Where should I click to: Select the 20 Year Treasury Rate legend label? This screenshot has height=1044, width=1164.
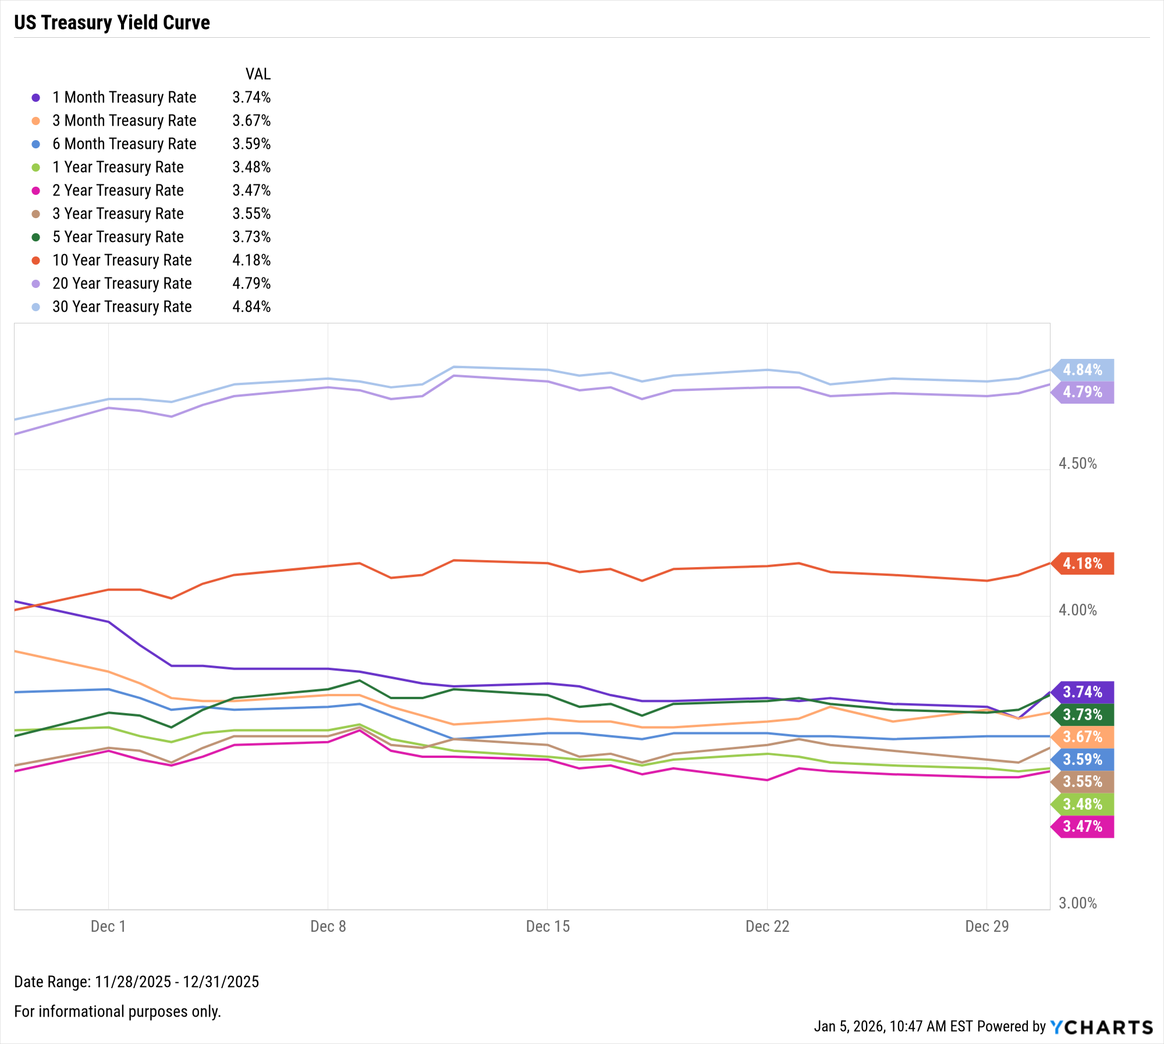[122, 283]
